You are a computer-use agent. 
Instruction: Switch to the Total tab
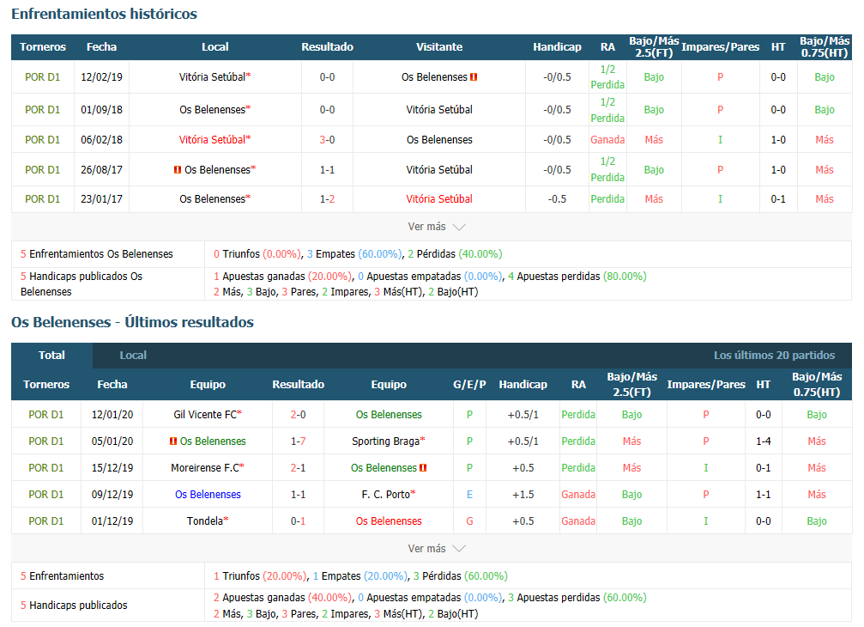coord(51,356)
